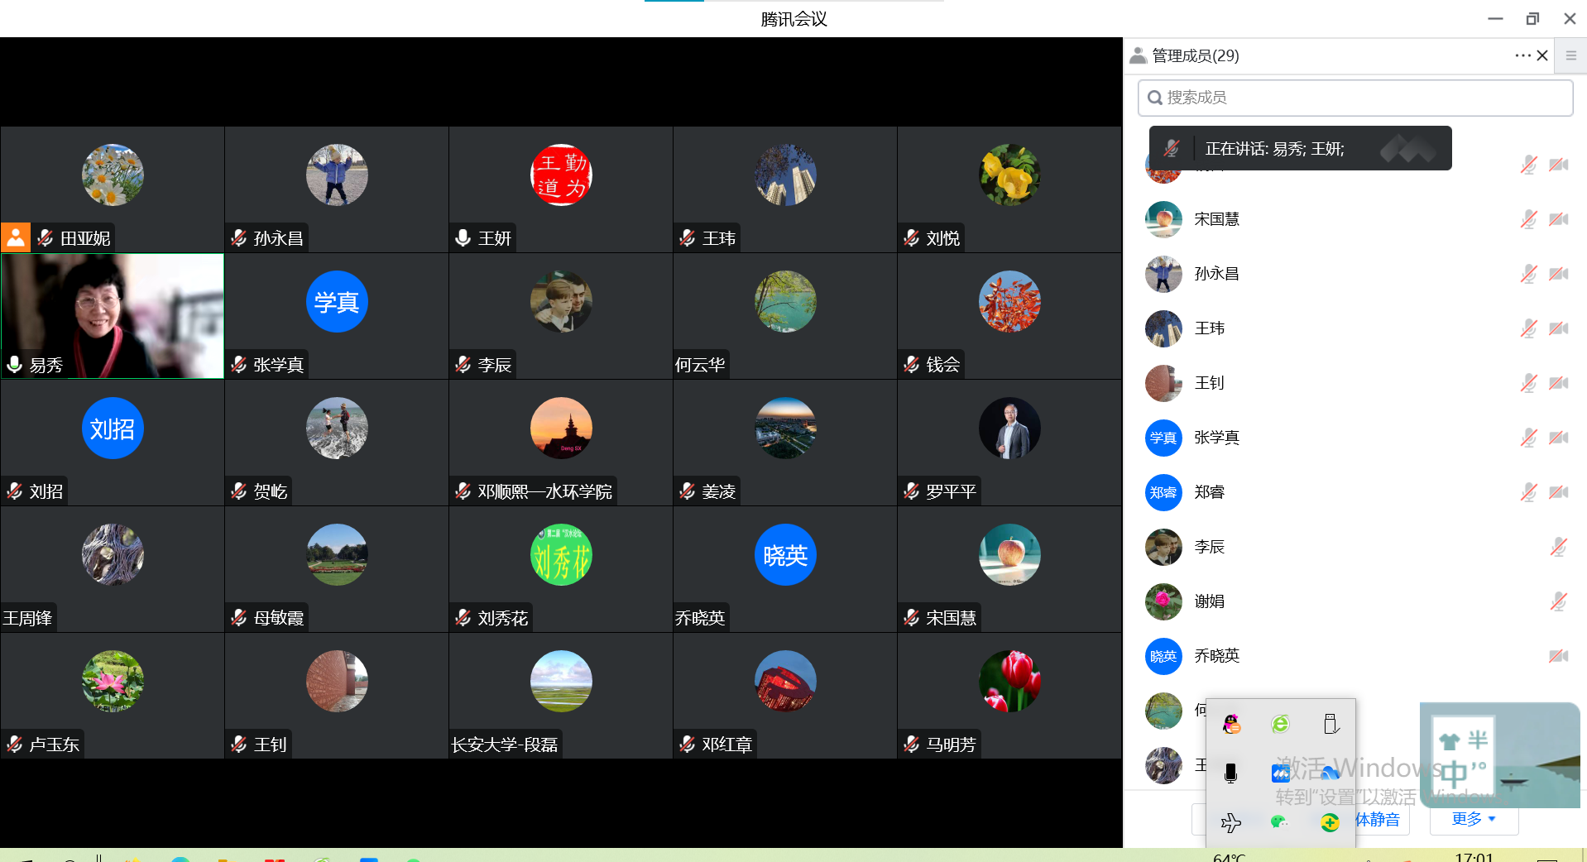The width and height of the screenshot is (1587, 862).
Task: Select 张学真 in the member list
Action: [1216, 438]
